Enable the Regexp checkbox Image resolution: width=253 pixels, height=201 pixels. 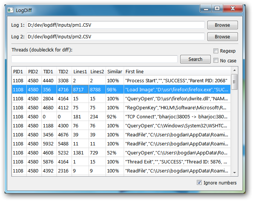click(x=216, y=51)
